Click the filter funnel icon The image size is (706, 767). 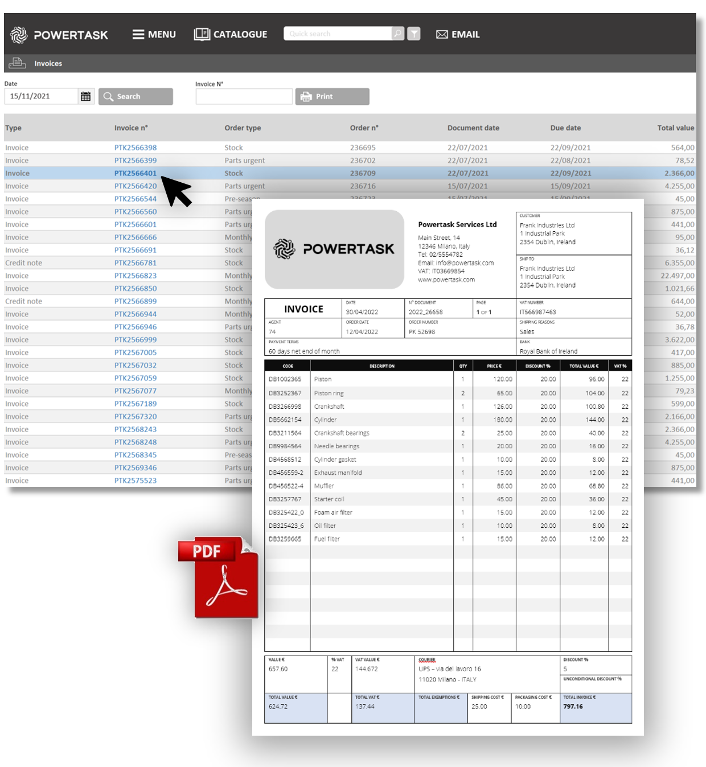[x=414, y=34]
